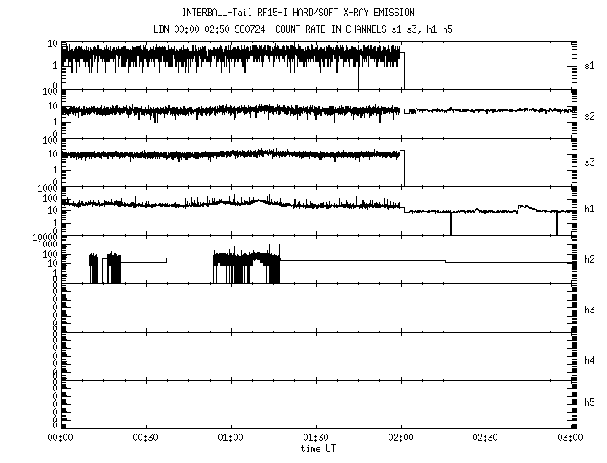This screenshot has width=607, height=463.
Task: Click the h2 channel label
Action: tap(590, 260)
